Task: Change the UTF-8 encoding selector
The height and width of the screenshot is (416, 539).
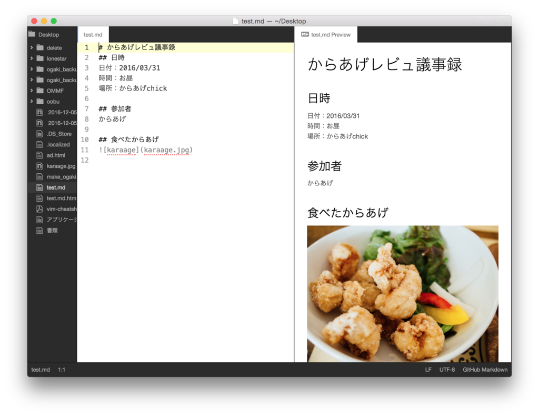Action: click(447, 370)
